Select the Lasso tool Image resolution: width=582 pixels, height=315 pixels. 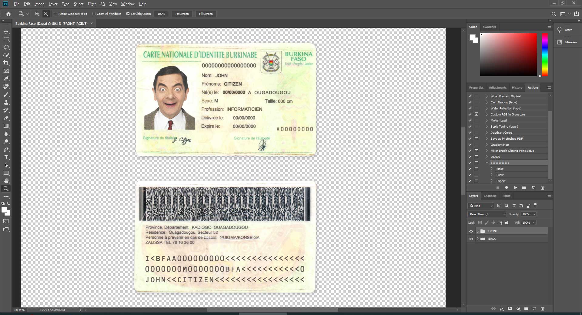(6, 47)
